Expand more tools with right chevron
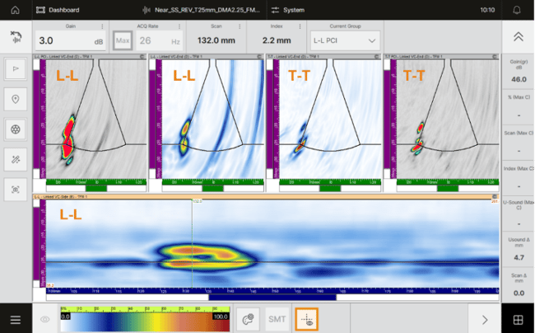Screen dimensions: 535x333 (x=485, y=320)
